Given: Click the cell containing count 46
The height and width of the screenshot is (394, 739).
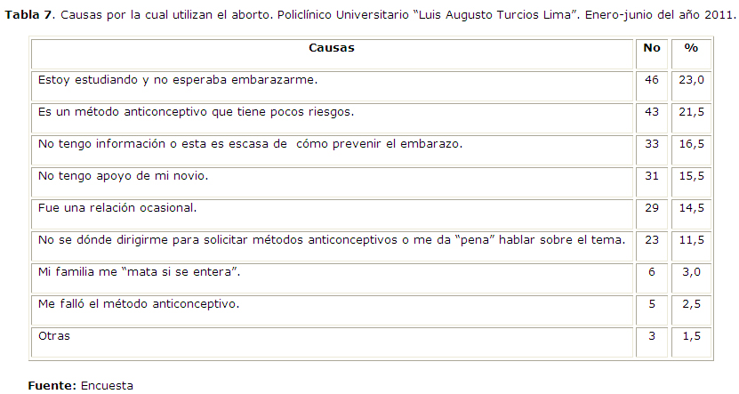Looking at the screenshot, I should coord(651,80).
